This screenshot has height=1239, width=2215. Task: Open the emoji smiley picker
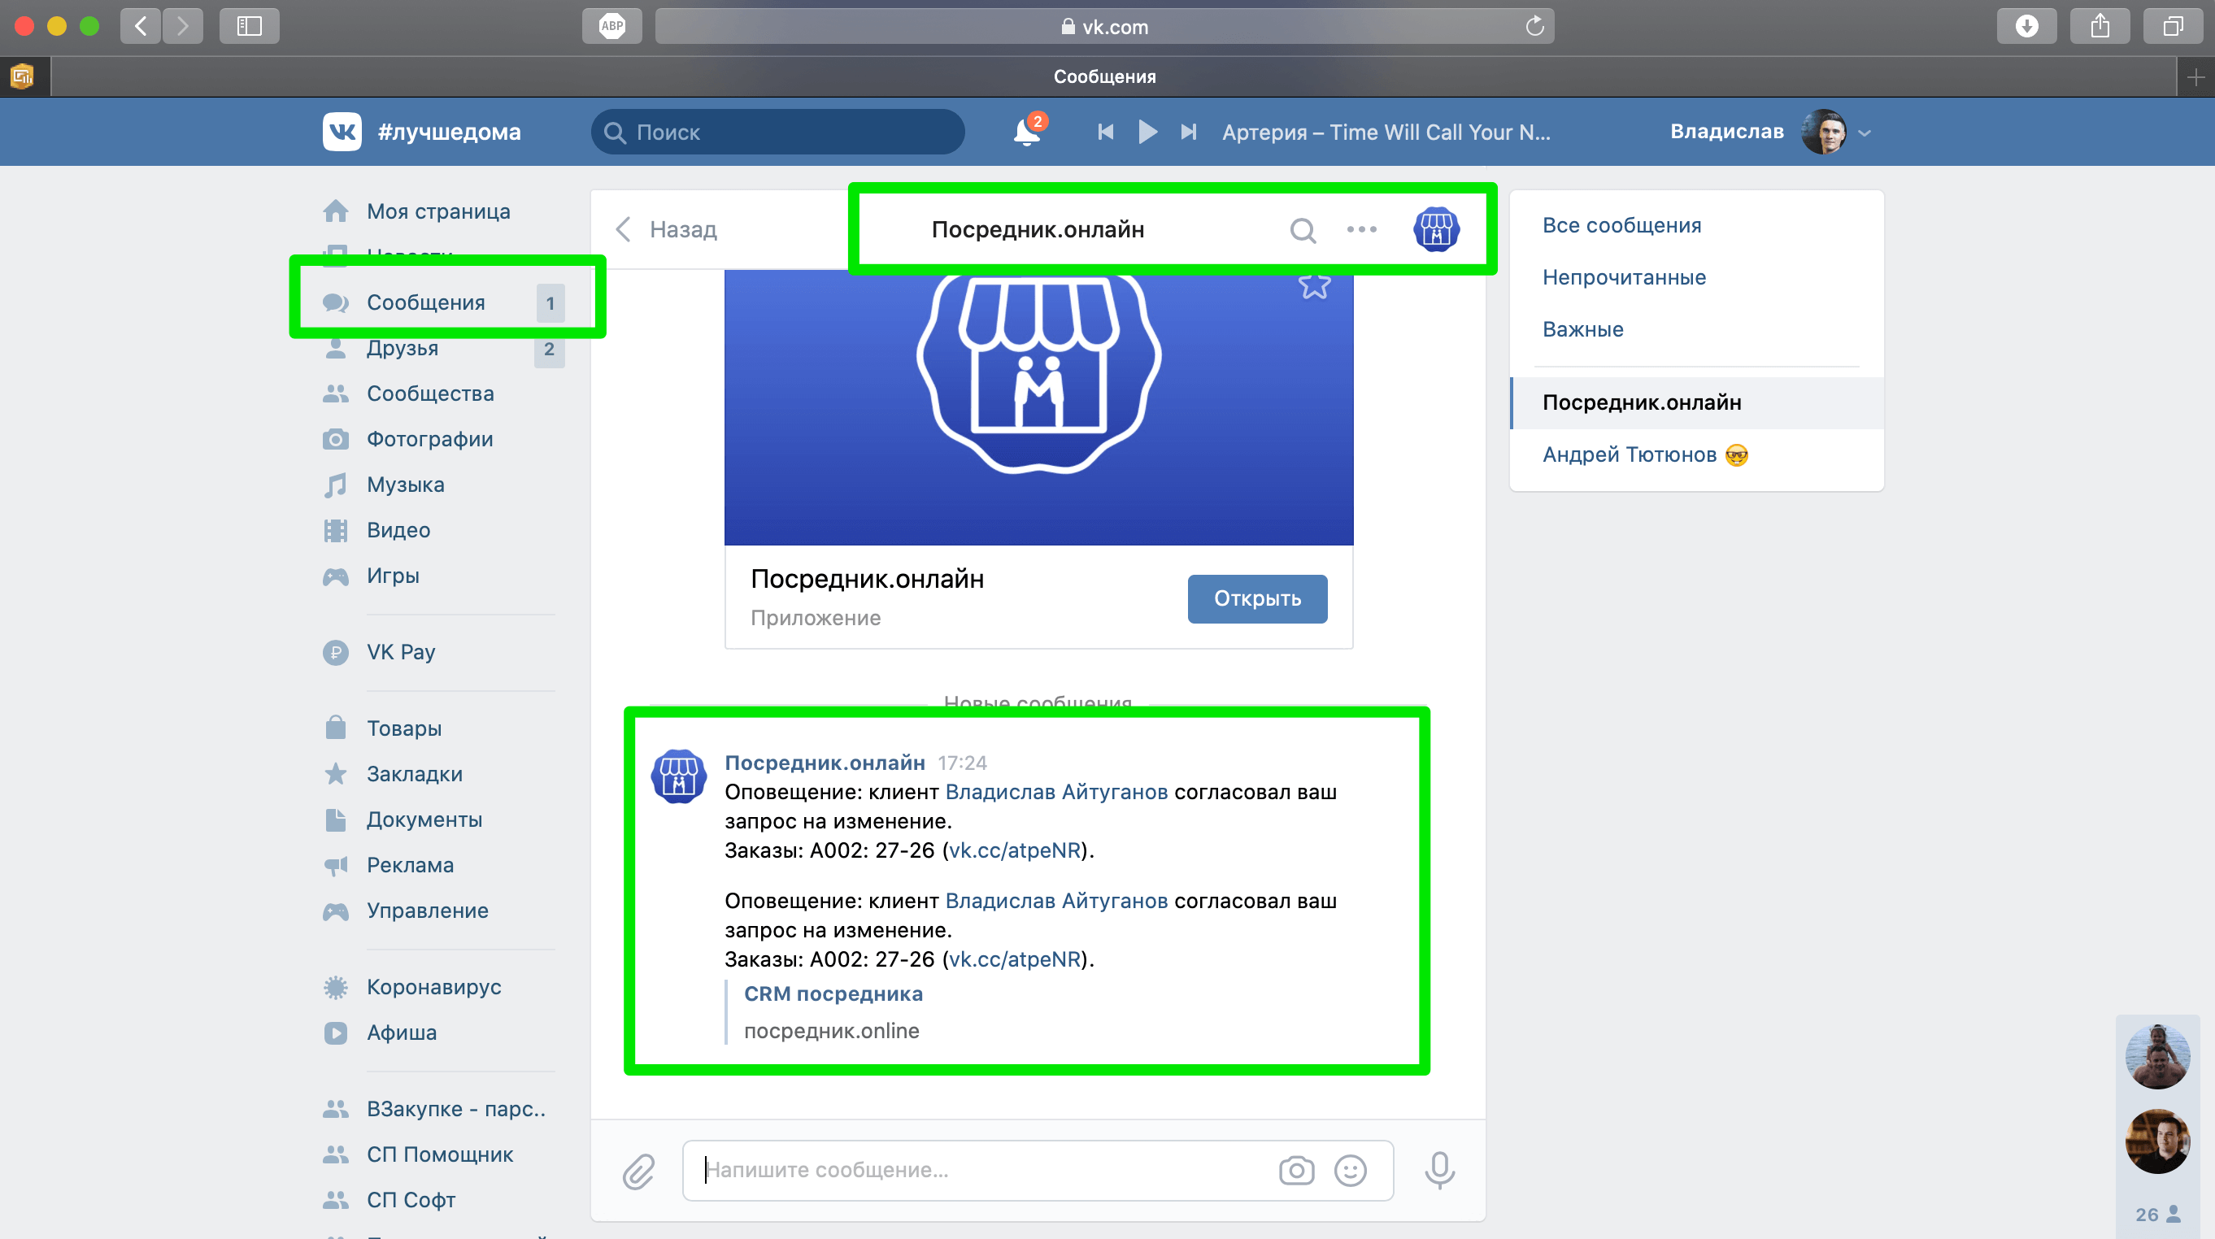(1350, 1170)
